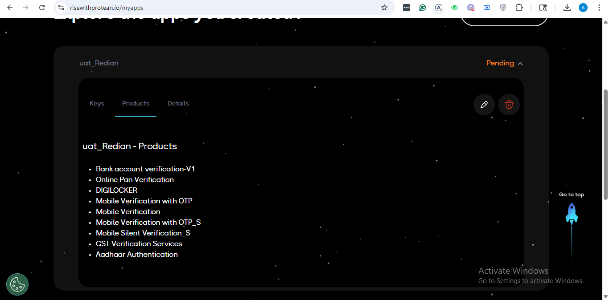Click the Pending status label
This screenshot has height=300, width=609.
tap(500, 63)
